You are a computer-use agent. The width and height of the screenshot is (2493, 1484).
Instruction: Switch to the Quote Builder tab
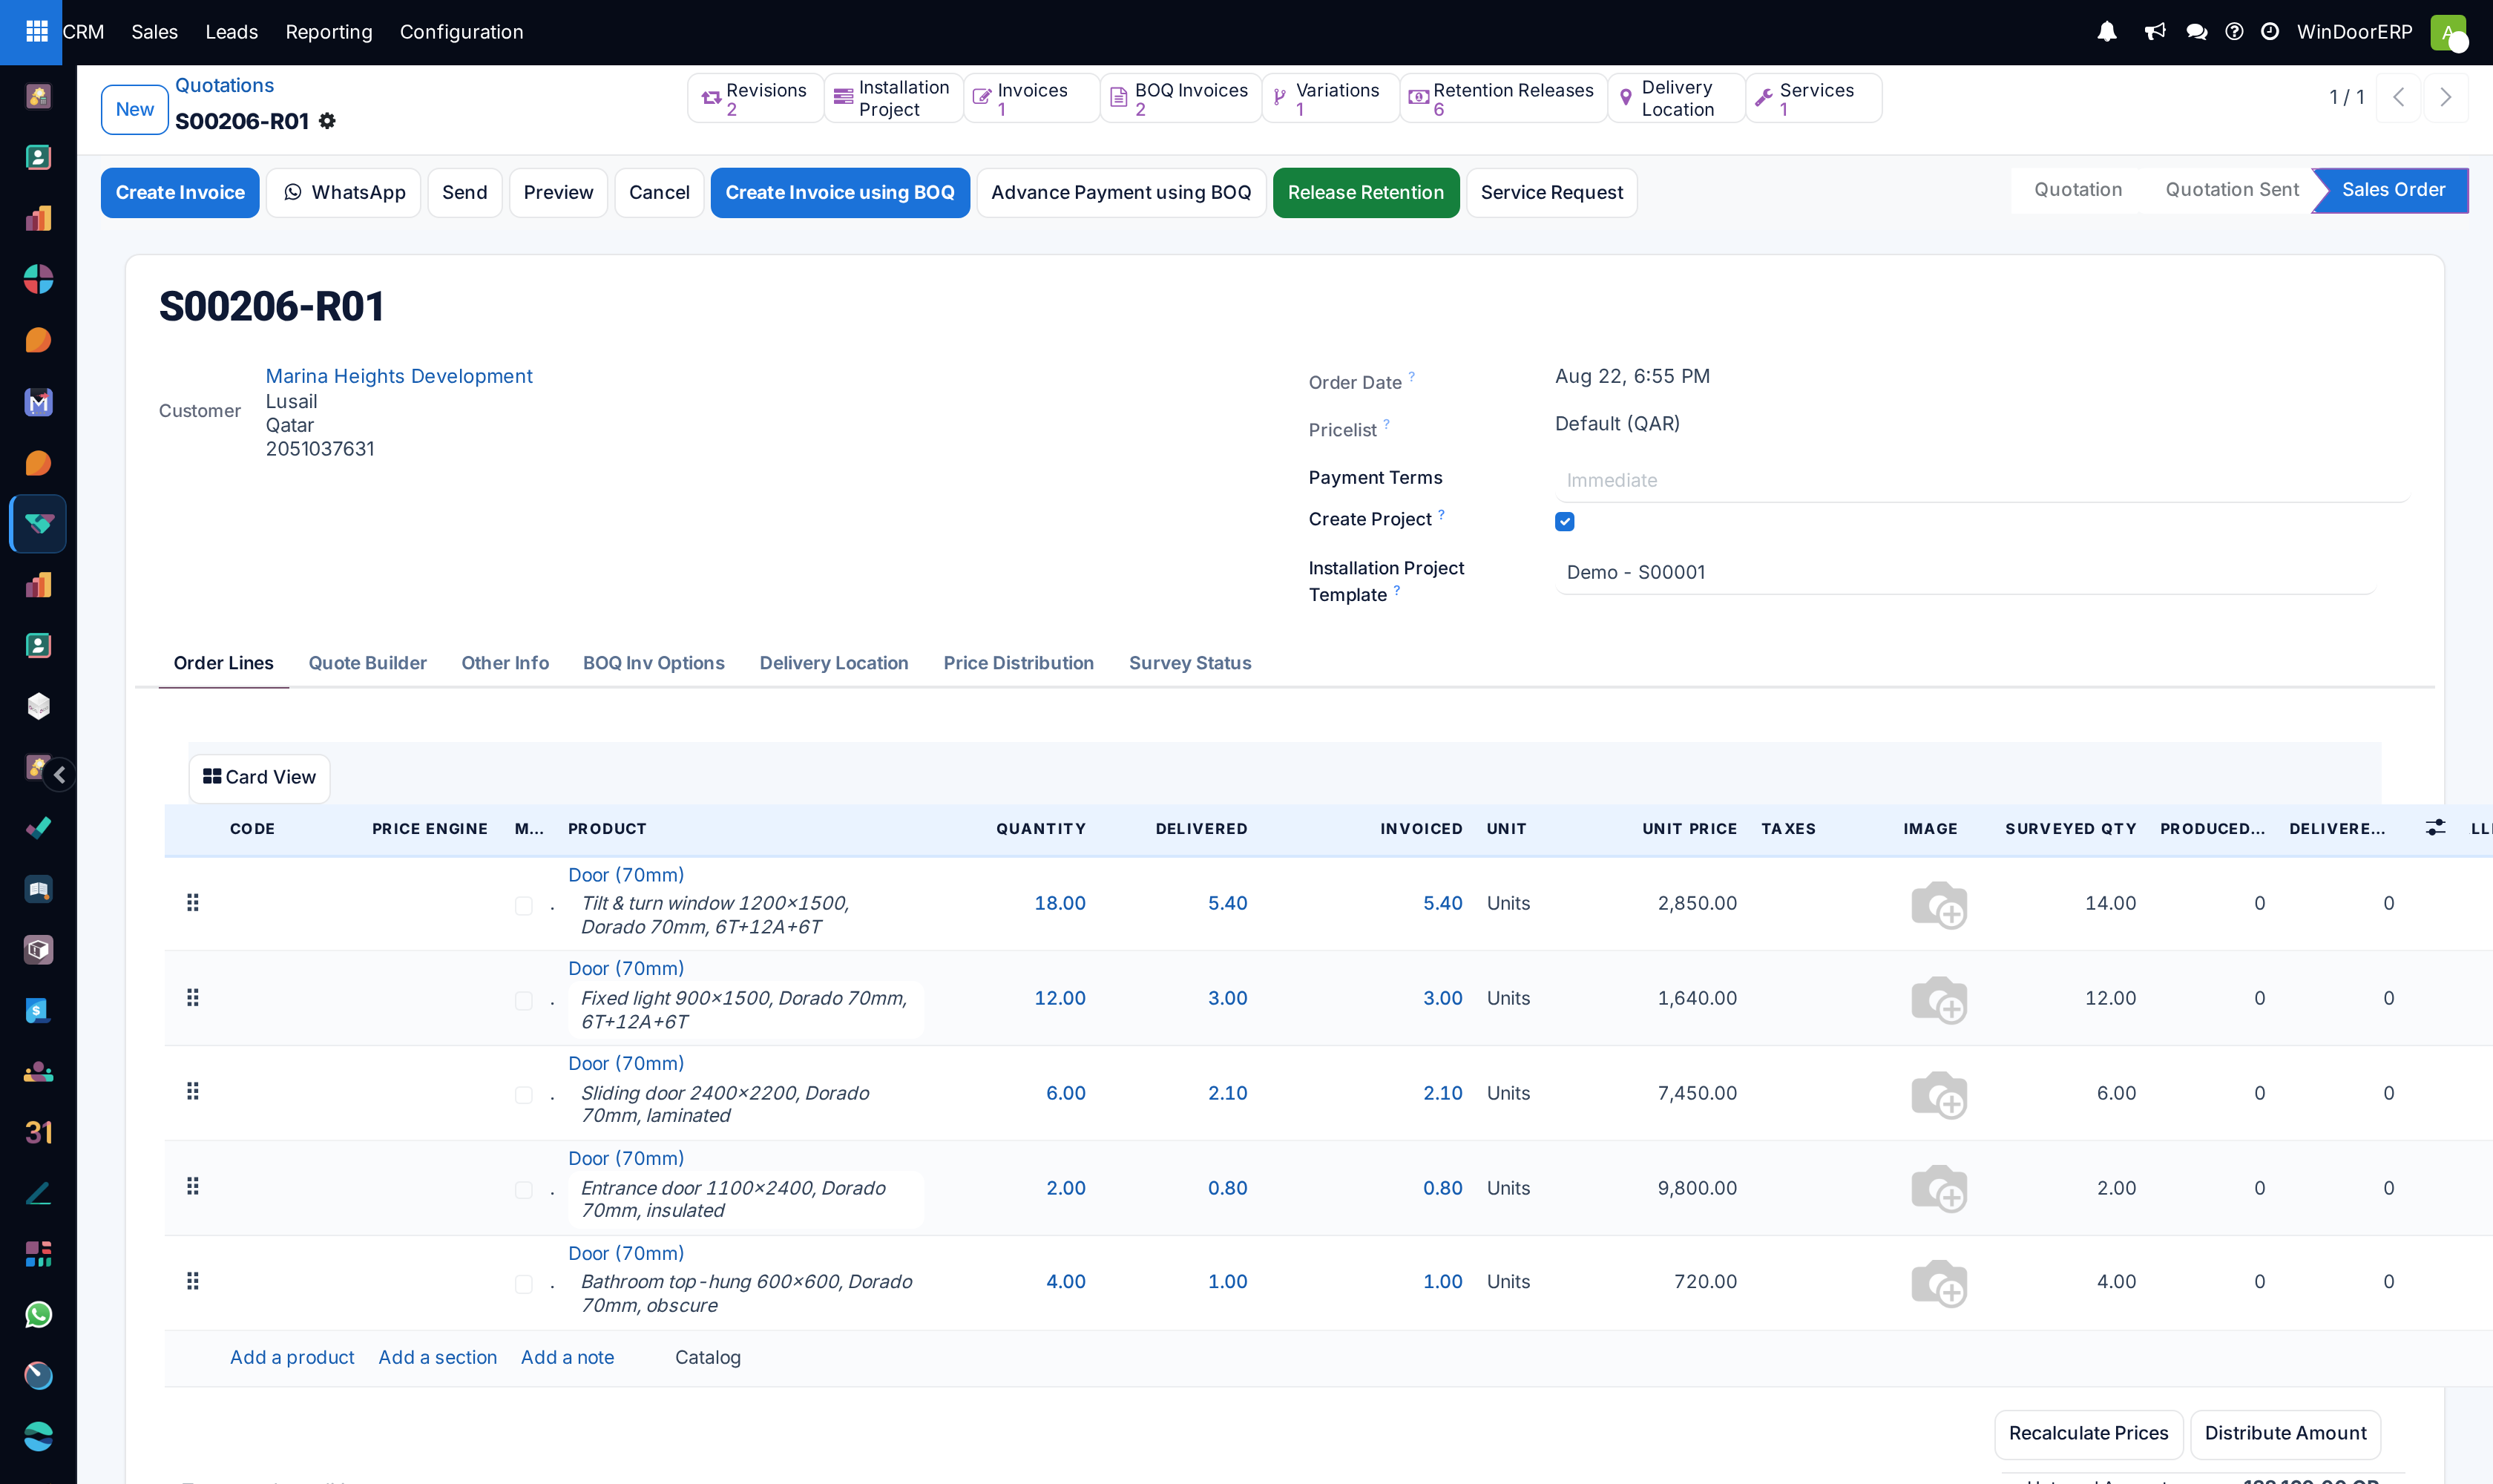point(367,663)
